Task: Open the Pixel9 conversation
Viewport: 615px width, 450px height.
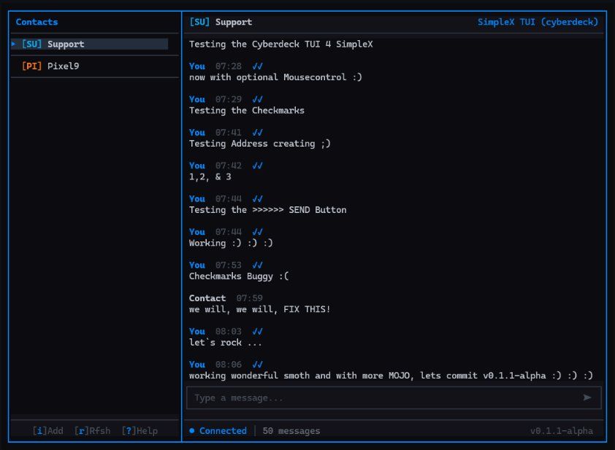Action: 94,66
